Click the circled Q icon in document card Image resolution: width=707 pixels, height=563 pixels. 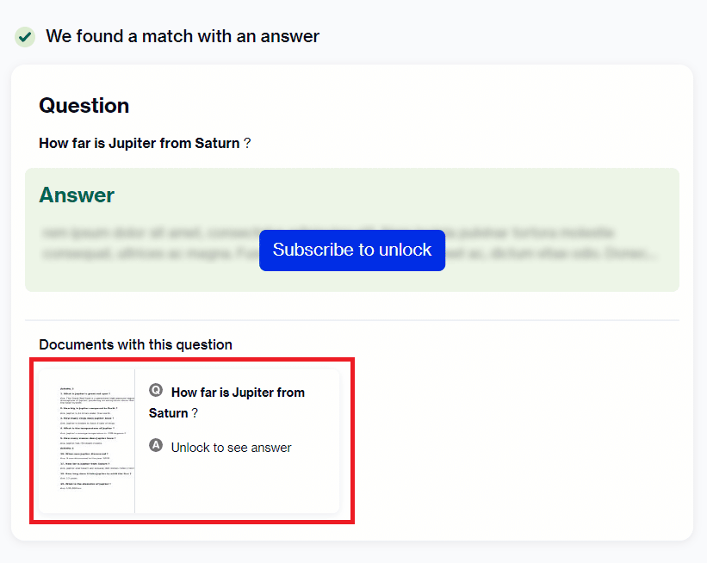(x=156, y=390)
